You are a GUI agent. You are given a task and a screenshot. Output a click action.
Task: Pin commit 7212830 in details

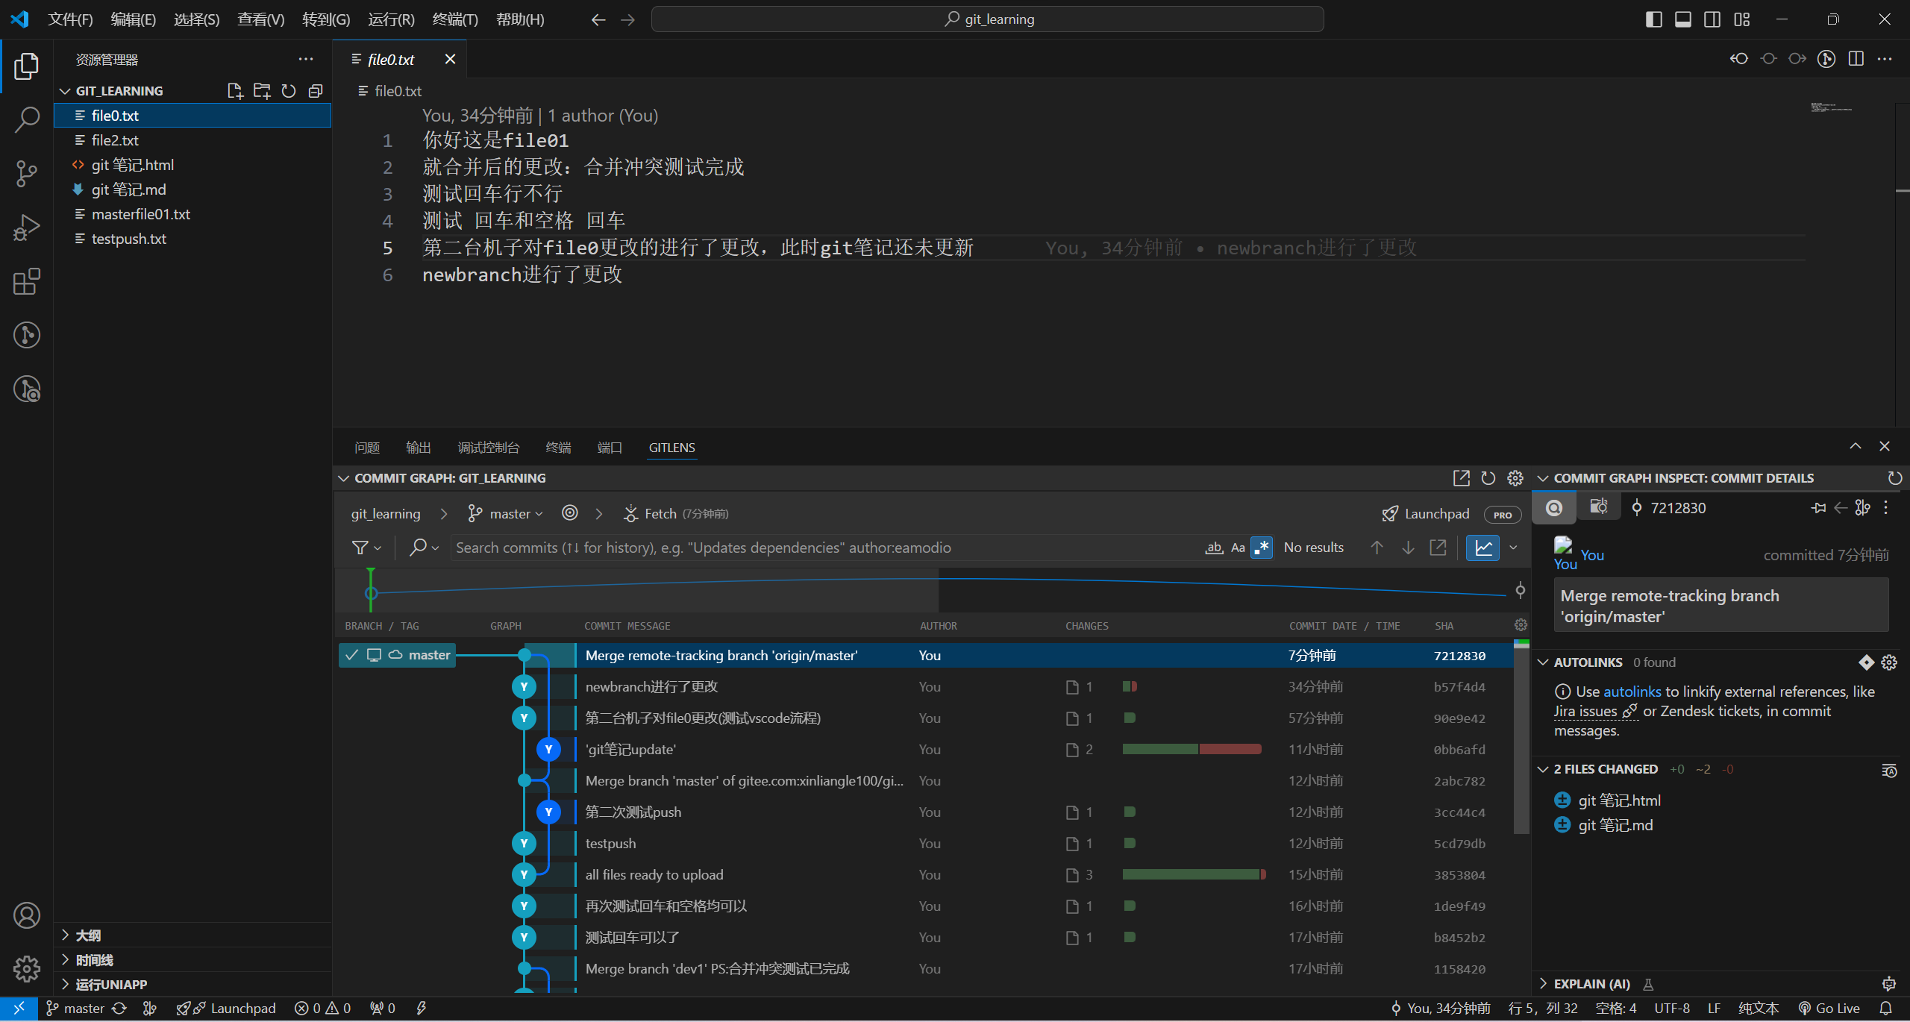click(1818, 508)
